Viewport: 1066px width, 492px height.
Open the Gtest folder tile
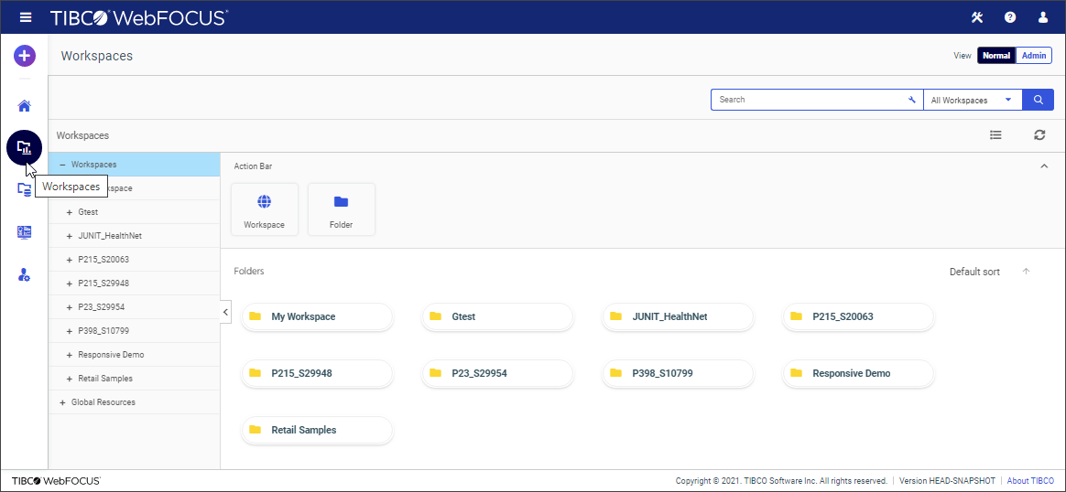point(497,316)
